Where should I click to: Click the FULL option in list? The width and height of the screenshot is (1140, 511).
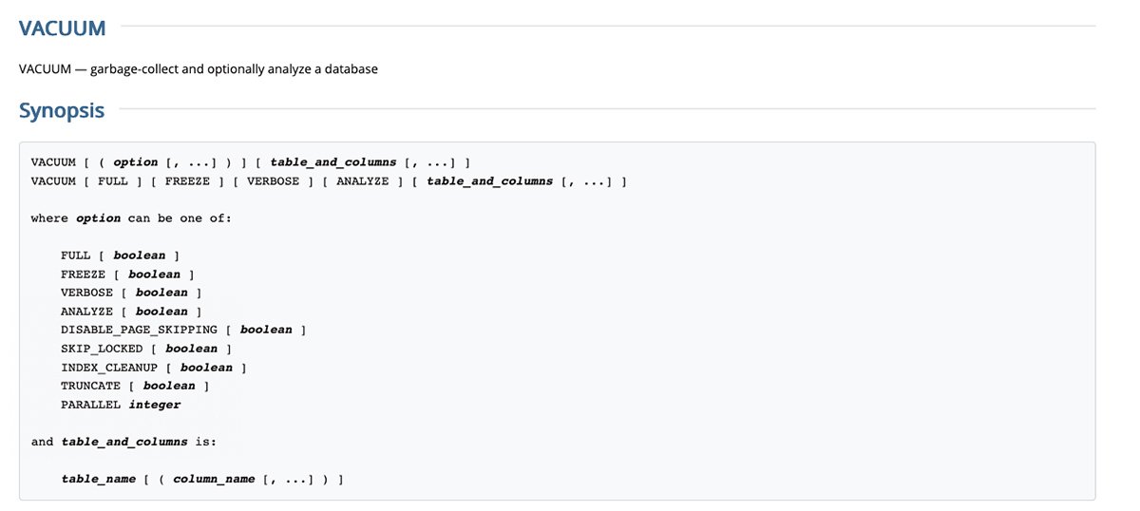pyautogui.click(x=75, y=255)
